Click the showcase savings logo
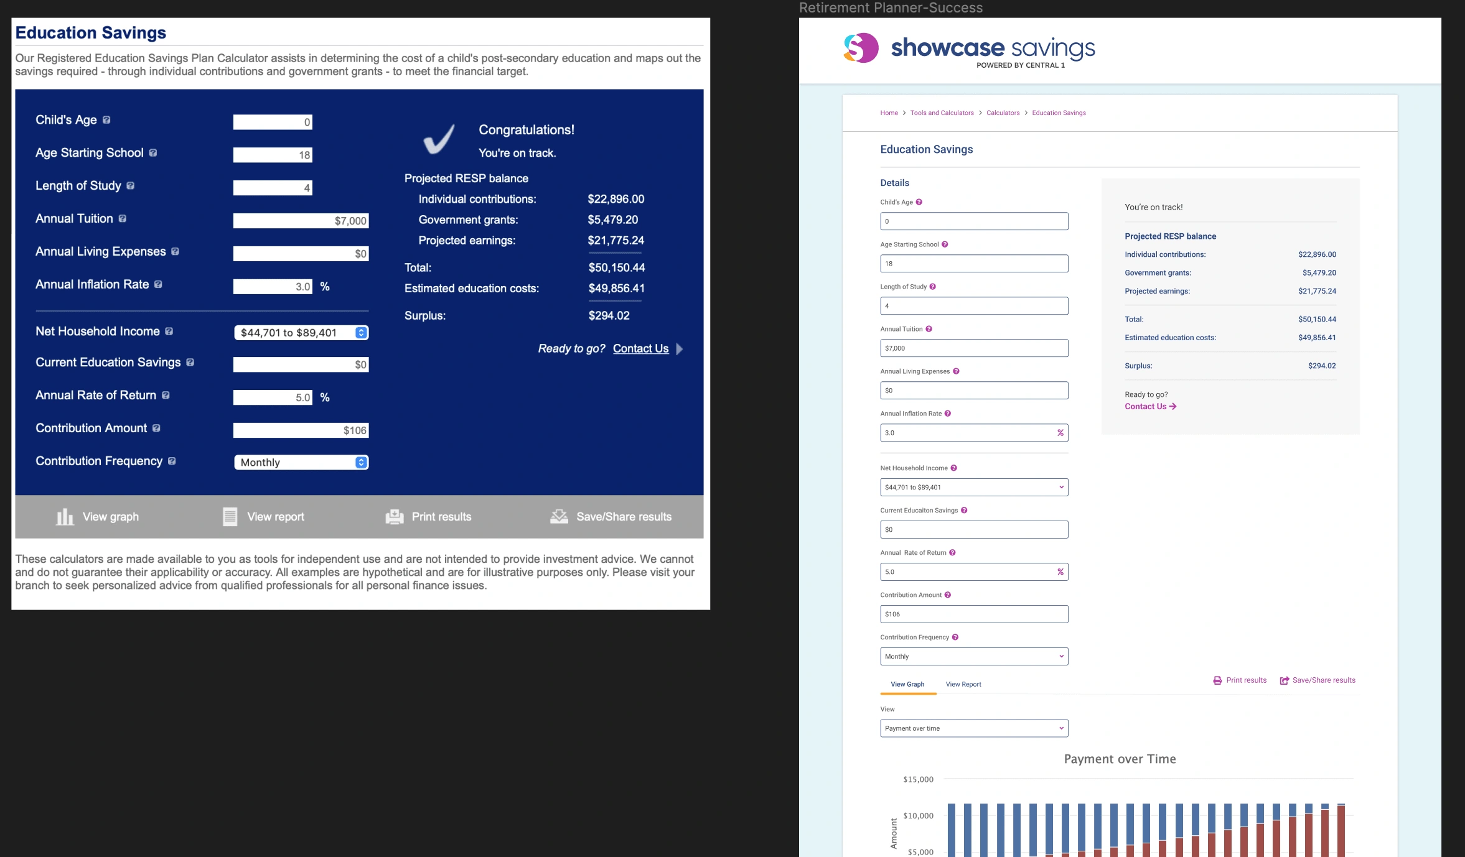This screenshot has width=1465, height=857. (x=969, y=49)
